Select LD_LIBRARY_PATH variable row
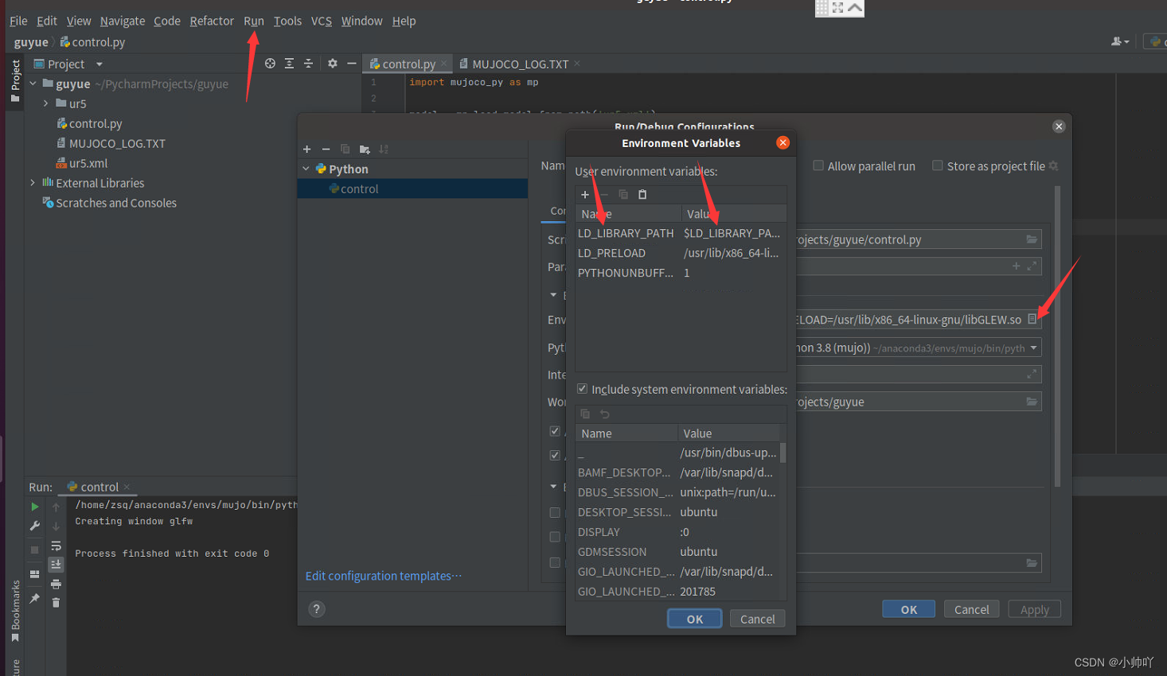This screenshot has height=676, width=1167. pos(681,233)
